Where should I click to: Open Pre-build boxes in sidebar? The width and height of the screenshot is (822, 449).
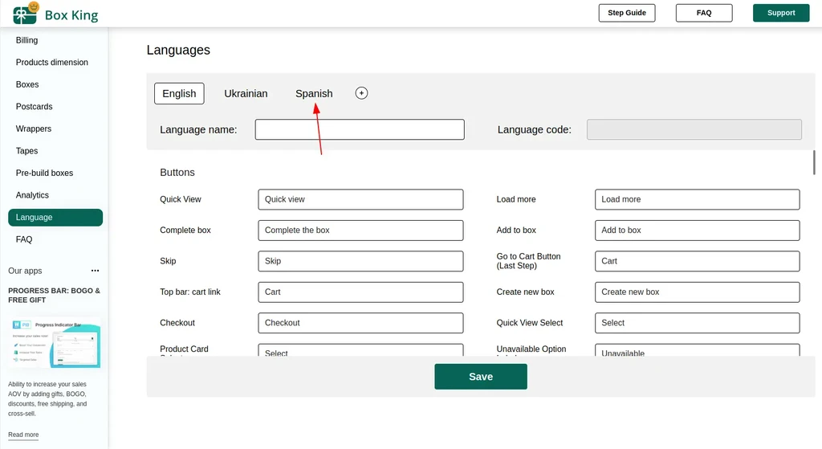click(45, 173)
